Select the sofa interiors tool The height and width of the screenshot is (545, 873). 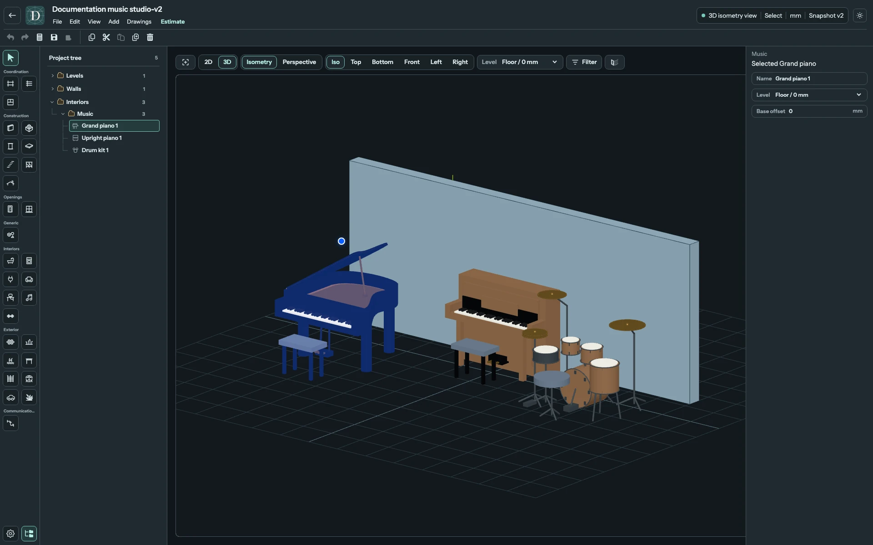29,279
